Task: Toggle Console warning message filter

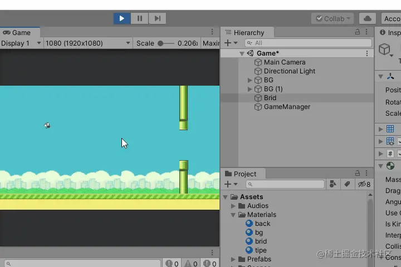Action: tap(191, 264)
